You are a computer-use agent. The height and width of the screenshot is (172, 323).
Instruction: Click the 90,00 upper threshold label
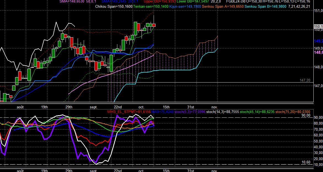pyautogui.click(x=306, y=115)
